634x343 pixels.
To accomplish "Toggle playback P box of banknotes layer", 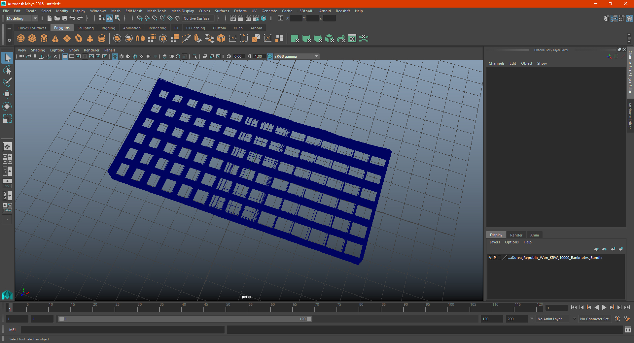I will [x=495, y=258].
